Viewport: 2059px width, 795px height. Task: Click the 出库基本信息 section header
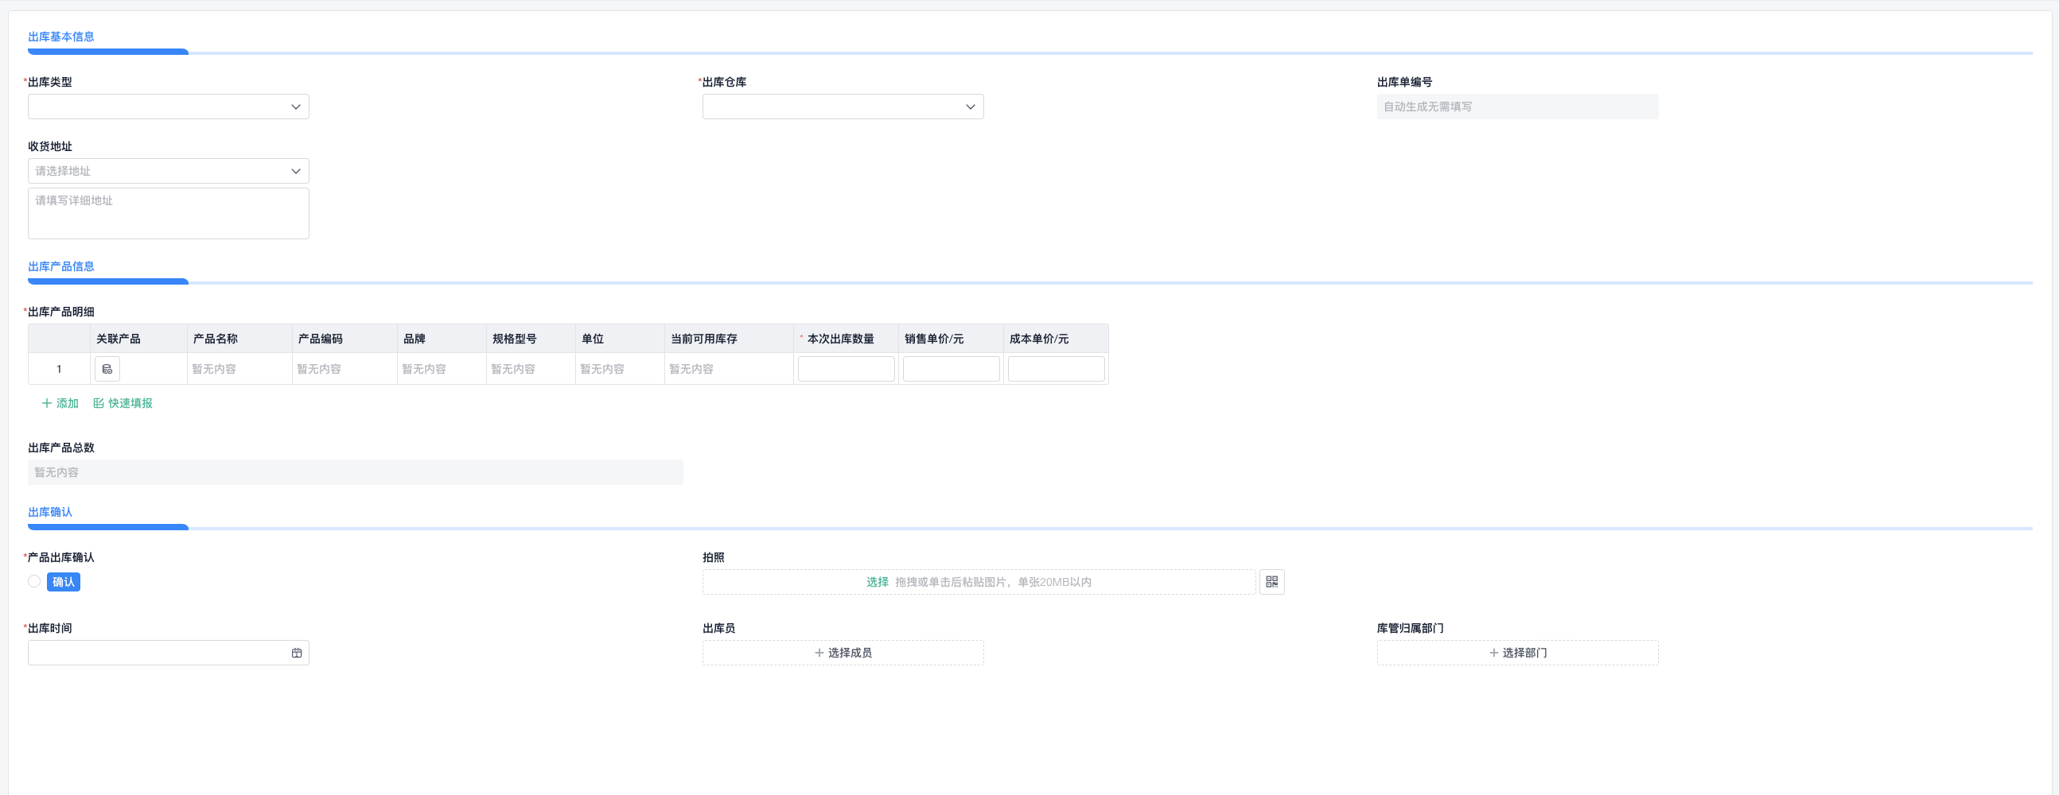(x=60, y=36)
